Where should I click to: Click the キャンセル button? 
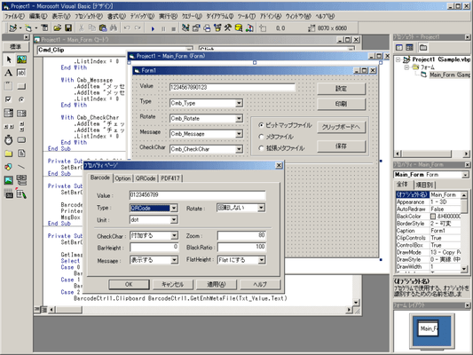click(172, 284)
